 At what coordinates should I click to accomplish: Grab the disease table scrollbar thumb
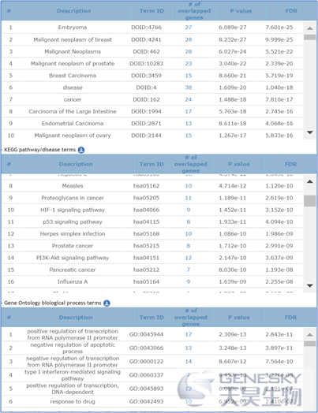click(310, 37)
